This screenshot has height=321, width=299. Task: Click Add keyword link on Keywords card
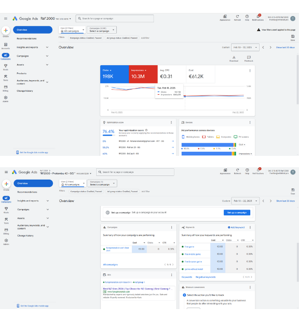click(236, 227)
